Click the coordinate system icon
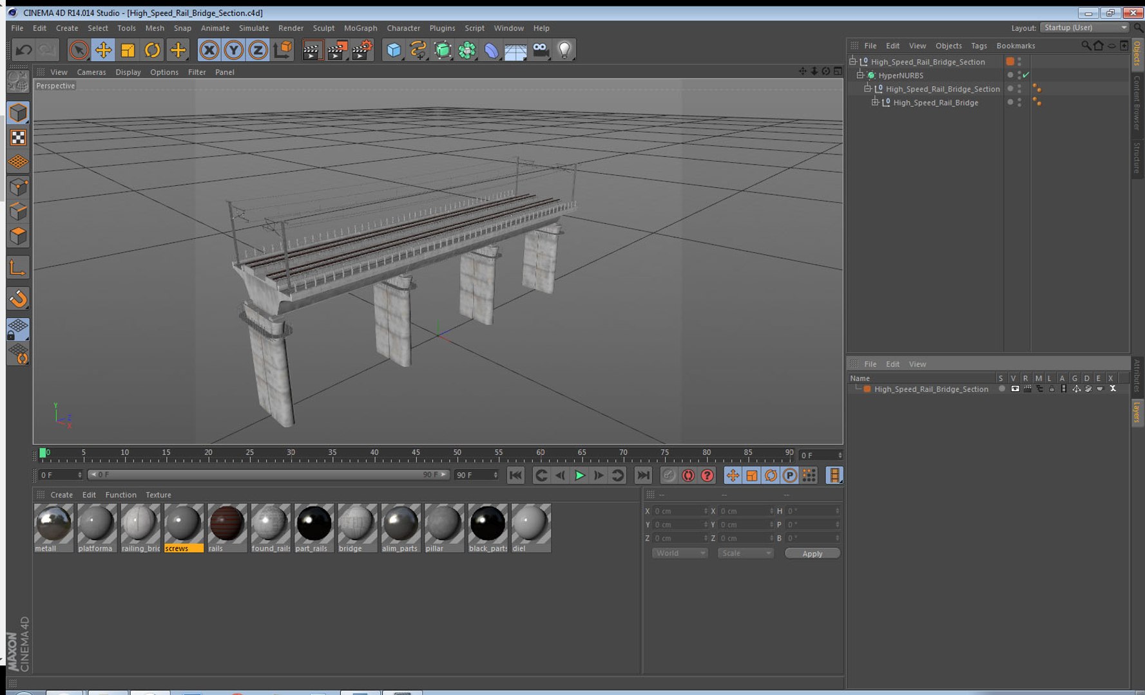Image resolution: width=1145 pixels, height=695 pixels. tap(282, 50)
